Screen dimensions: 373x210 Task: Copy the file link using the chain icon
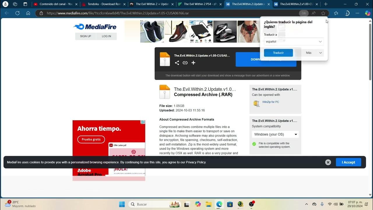(x=185, y=63)
